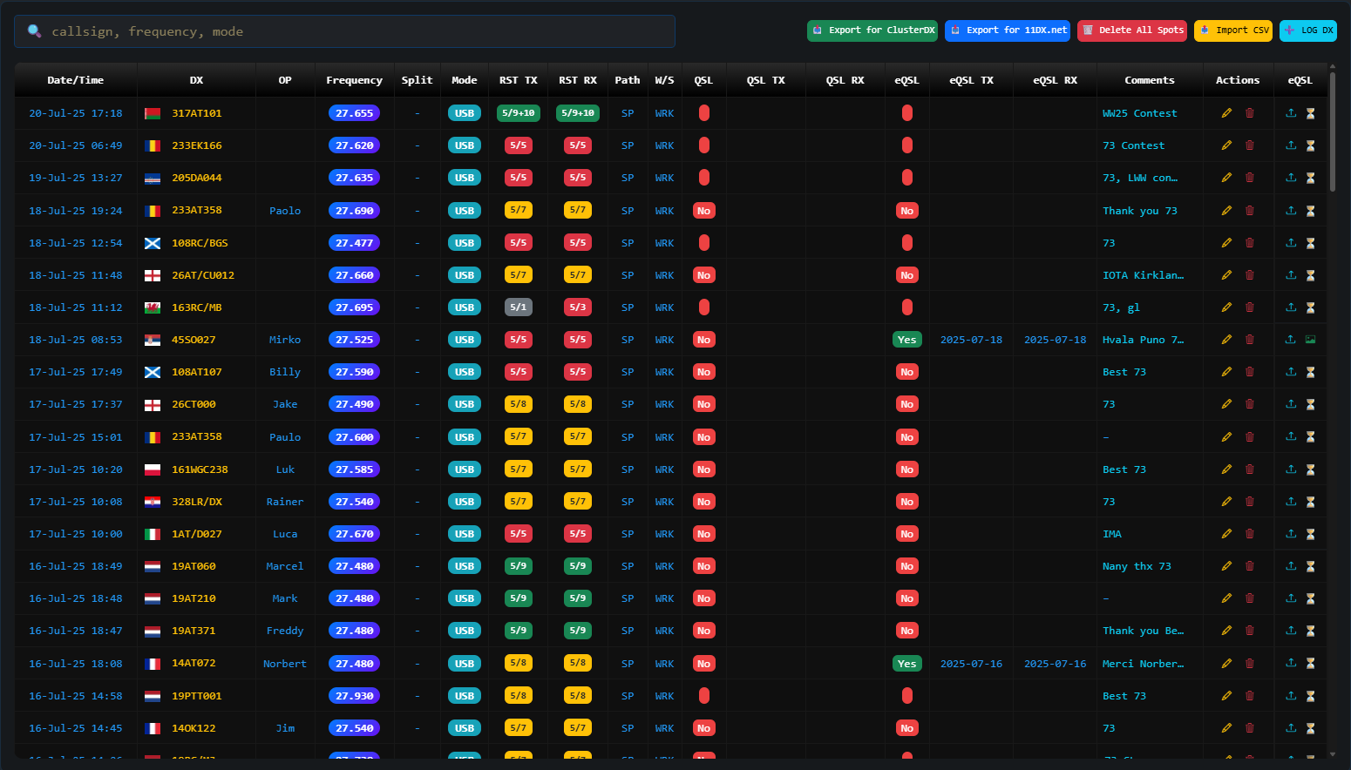Toggle the eQSL Yes badge for 14AT072
Image resolution: width=1351 pixels, height=770 pixels.
pos(906,663)
